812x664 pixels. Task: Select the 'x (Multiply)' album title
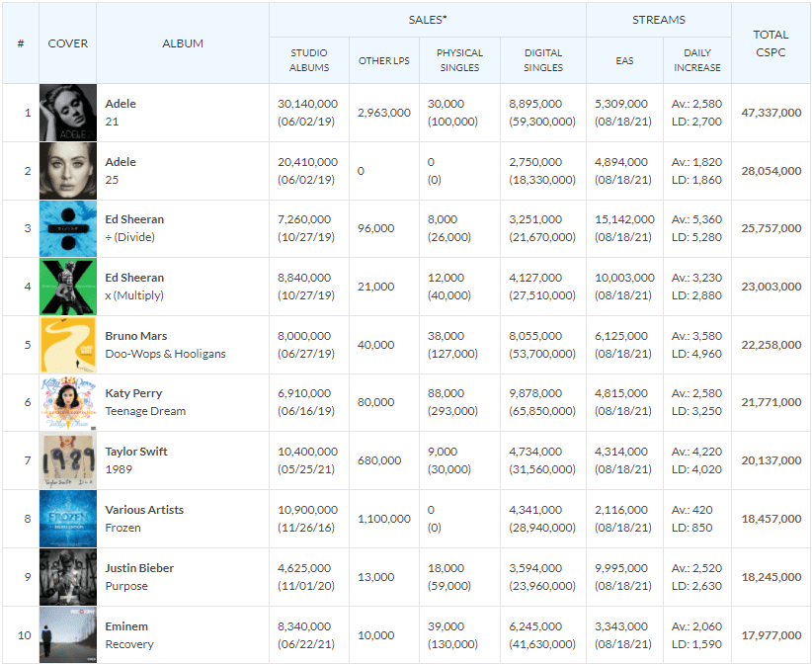(x=134, y=295)
